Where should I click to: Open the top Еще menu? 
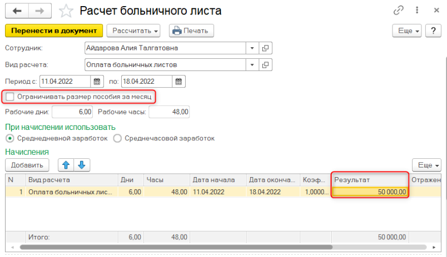coord(407,31)
